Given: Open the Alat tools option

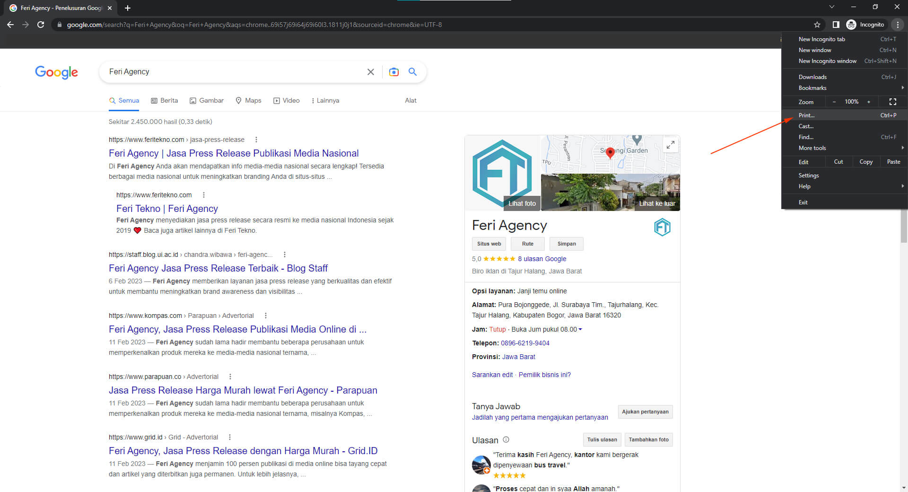Looking at the screenshot, I should click(410, 100).
